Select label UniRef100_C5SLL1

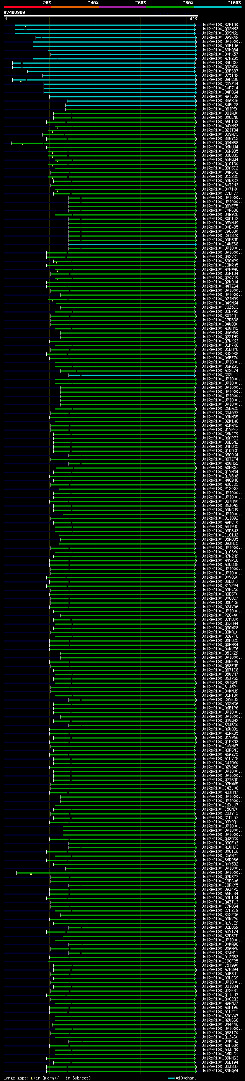220,375
